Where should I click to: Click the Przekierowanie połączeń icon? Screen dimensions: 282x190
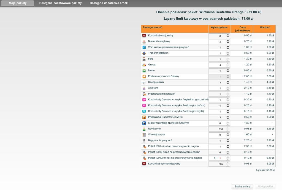pos(144,94)
